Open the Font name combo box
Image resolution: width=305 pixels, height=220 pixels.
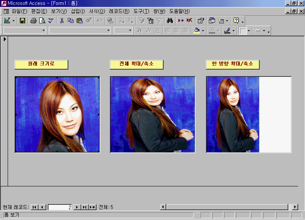80,31
